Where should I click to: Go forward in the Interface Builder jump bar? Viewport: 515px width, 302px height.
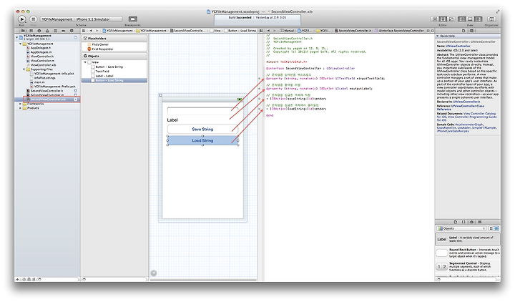[97, 31]
